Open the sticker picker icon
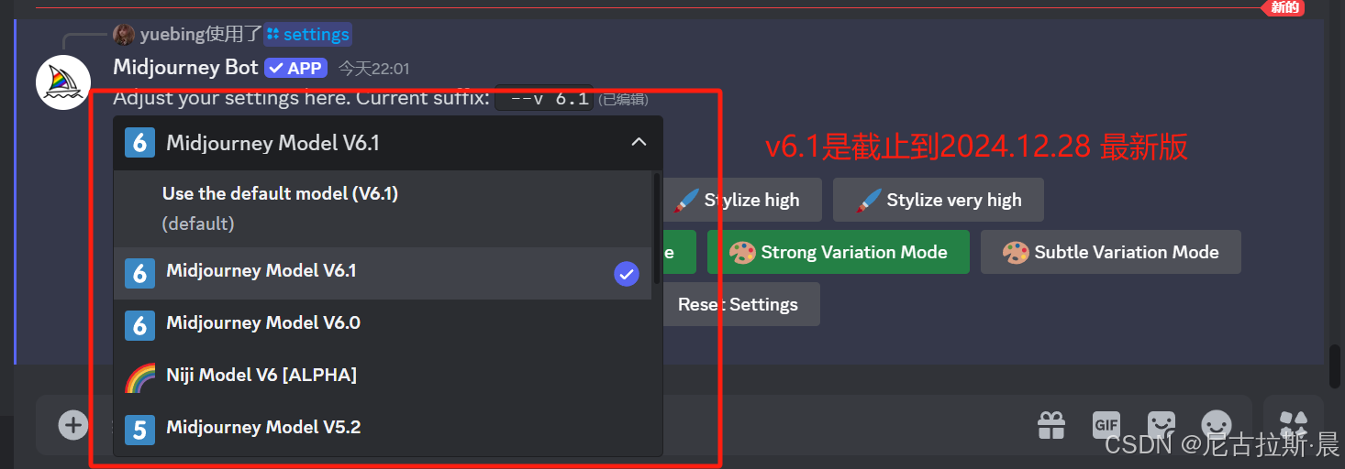This screenshot has width=1345, height=469. click(1162, 424)
